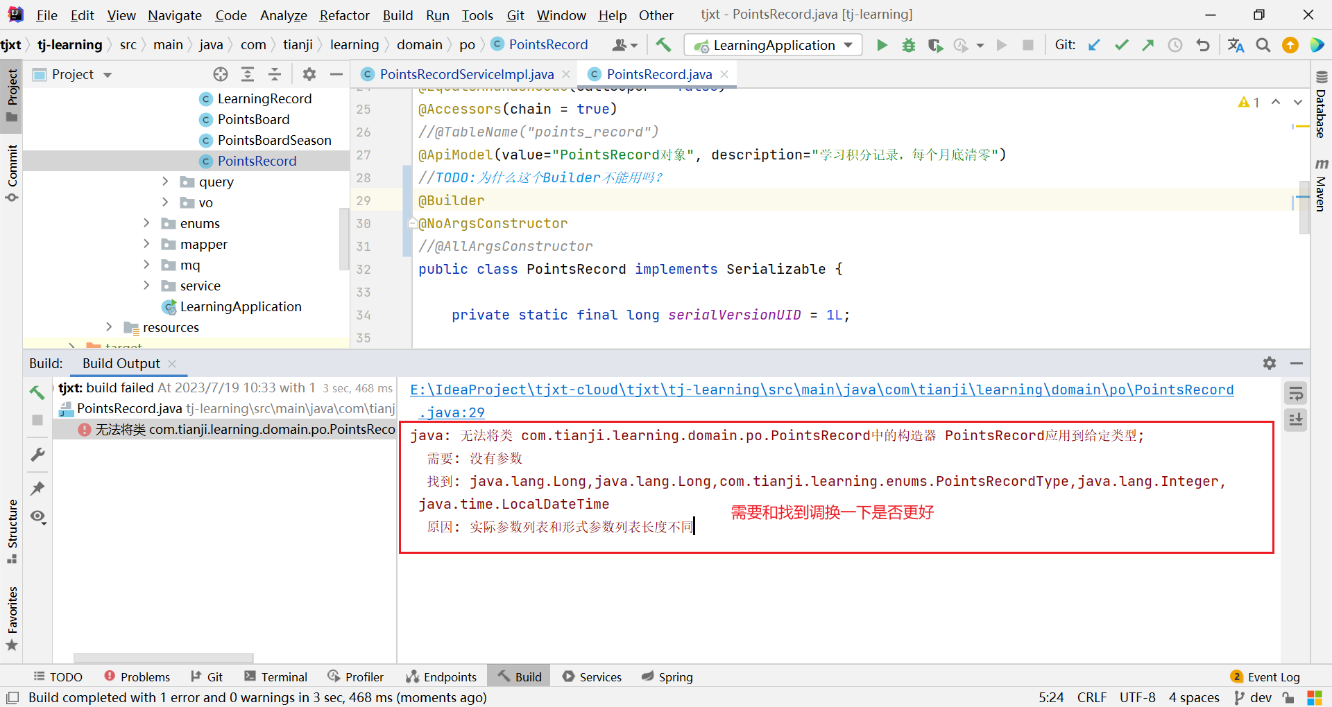Expand the query folder in project tree
This screenshot has height=707, width=1332.
click(165, 182)
